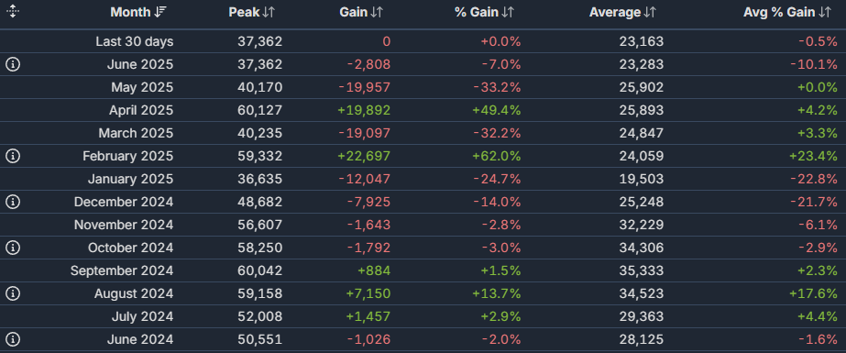This screenshot has height=353, width=846.
Task: Open the info icon for February 2025
Action: click(13, 156)
